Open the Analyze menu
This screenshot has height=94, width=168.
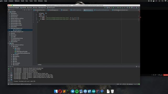(x=11, y=1)
